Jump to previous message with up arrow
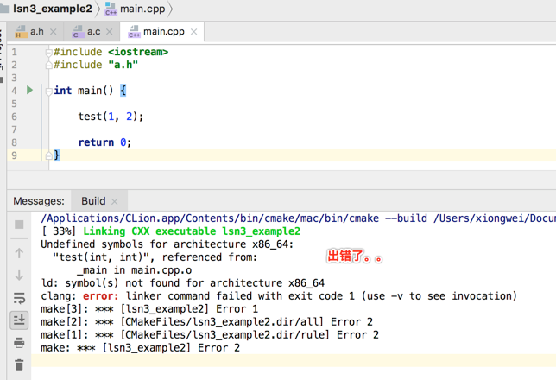Image resolution: width=556 pixels, height=380 pixels. tap(19, 253)
